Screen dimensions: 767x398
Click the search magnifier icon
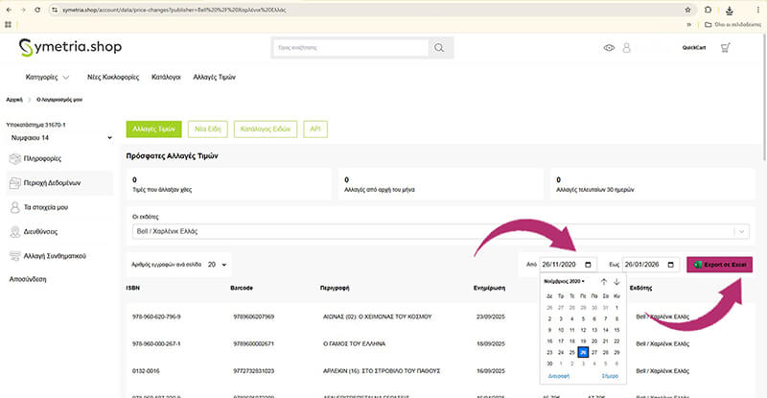438,47
